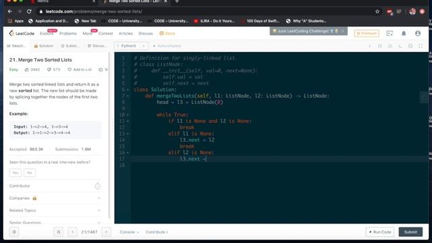Open Articles in the top navigation
The image size is (432, 243).
[x=126, y=33]
